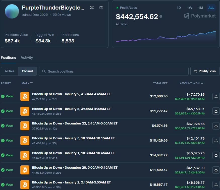The image size is (220, 190).
Task: Open the profile QR scan icon
Action: pos(92,8)
